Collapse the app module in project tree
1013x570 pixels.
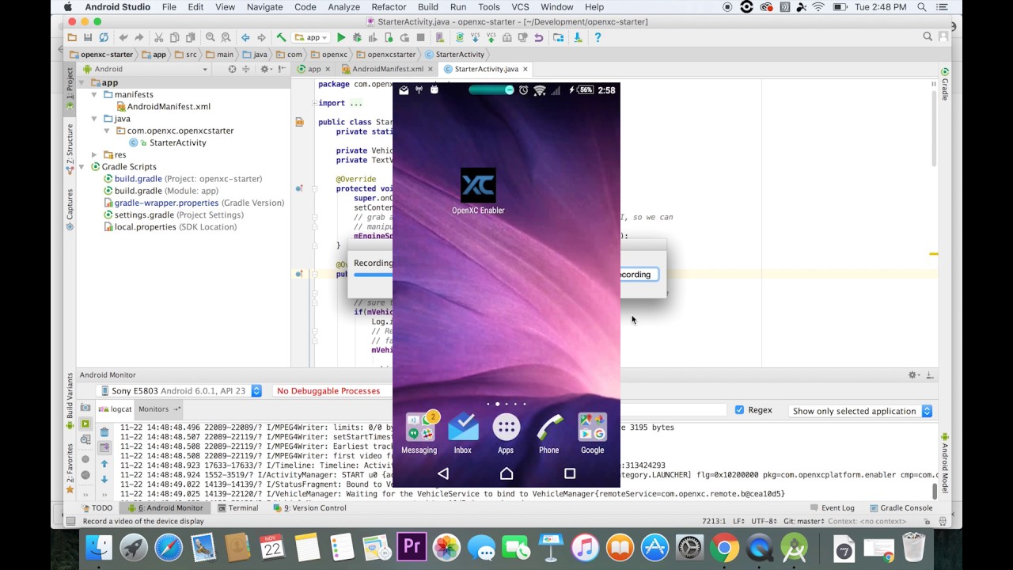82,82
